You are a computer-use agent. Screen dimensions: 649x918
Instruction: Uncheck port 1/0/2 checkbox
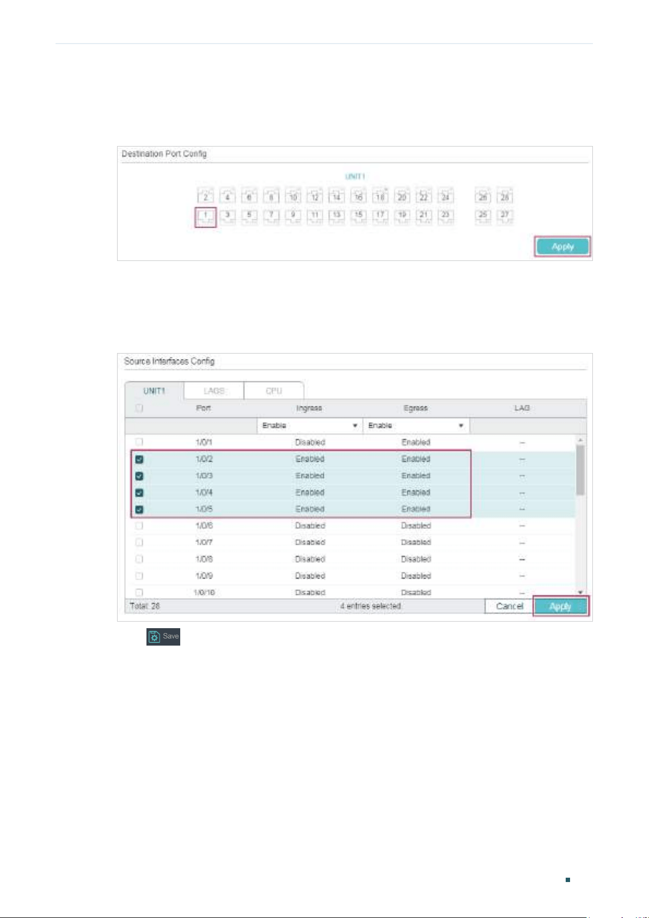click(x=139, y=459)
